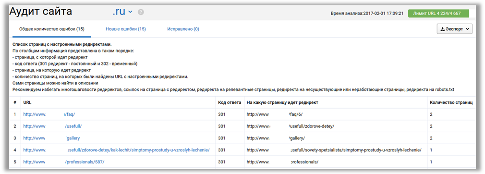Click the # column header
The width and height of the screenshot is (485, 174).
[x=15, y=102]
